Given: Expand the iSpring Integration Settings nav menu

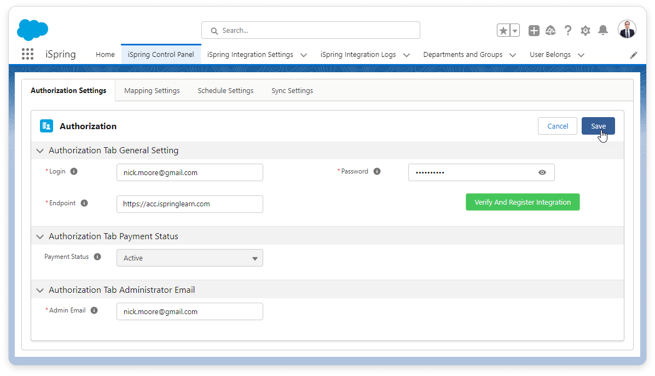Looking at the screenshot, I should point(304,55).
